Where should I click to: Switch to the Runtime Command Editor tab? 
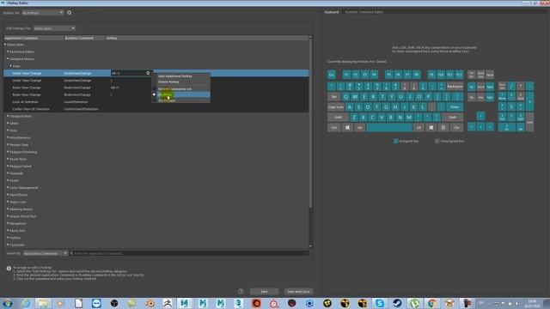tap(364, 12)
